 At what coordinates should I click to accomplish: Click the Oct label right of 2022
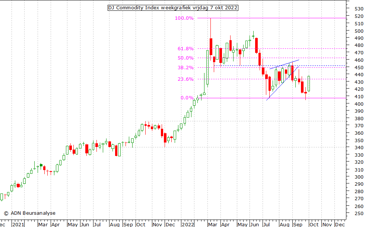[x=314, y=224]
